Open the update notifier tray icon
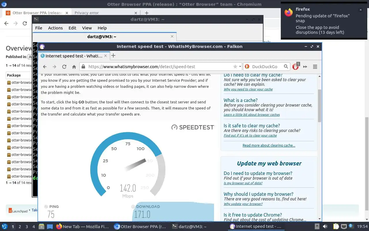Screen dimensions: 369x231 click(351, 226)
